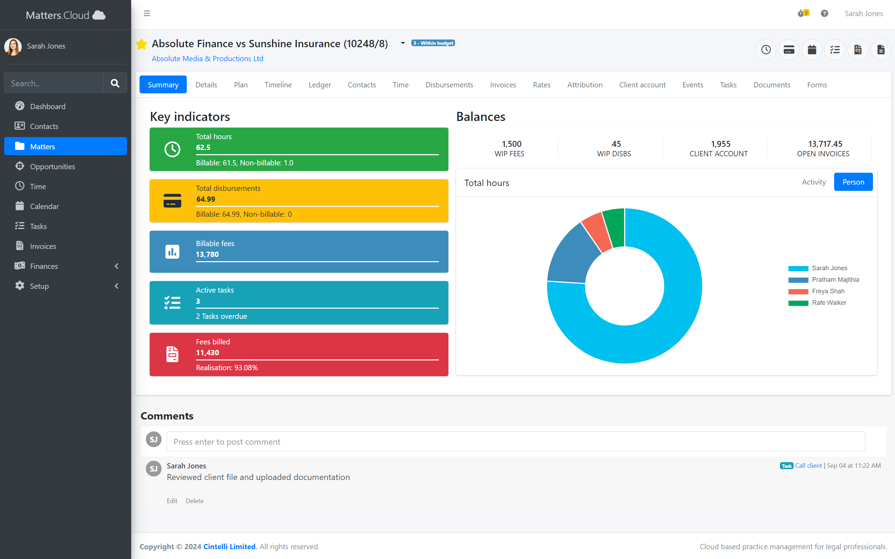895x559 pixels.
Task: Open the Absolute Media & Productions Ltd client link
Action: (x=207, y=58)
